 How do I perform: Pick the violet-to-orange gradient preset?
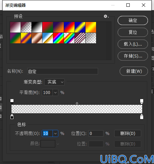click(58, 27)
